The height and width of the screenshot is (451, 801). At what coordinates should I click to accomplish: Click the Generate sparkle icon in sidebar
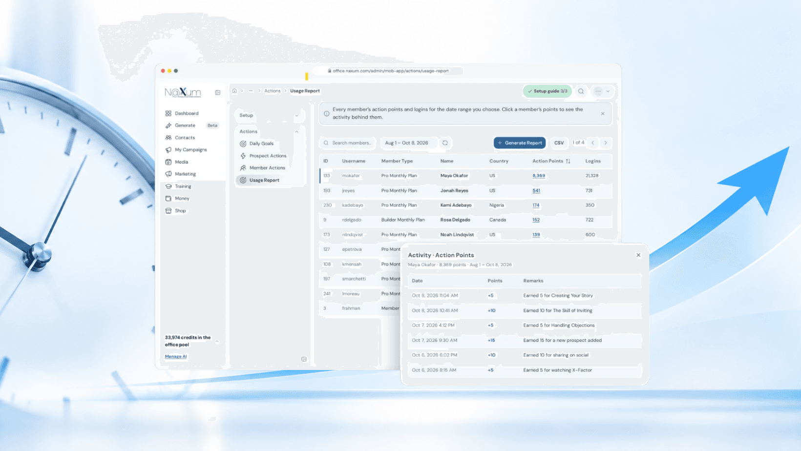tap(169, 125)
